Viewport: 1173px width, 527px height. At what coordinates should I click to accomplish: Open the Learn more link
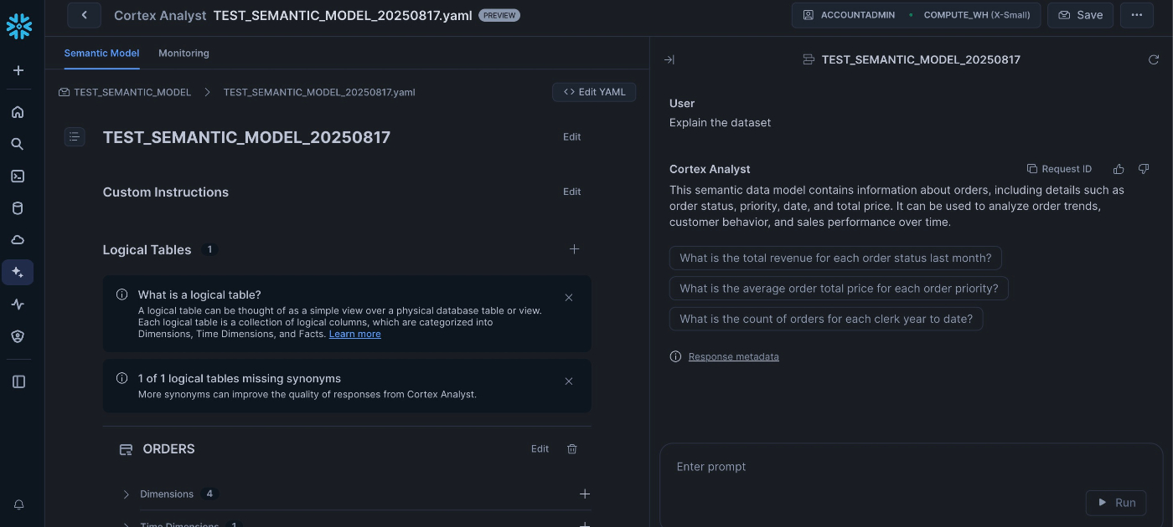[354, 334]
